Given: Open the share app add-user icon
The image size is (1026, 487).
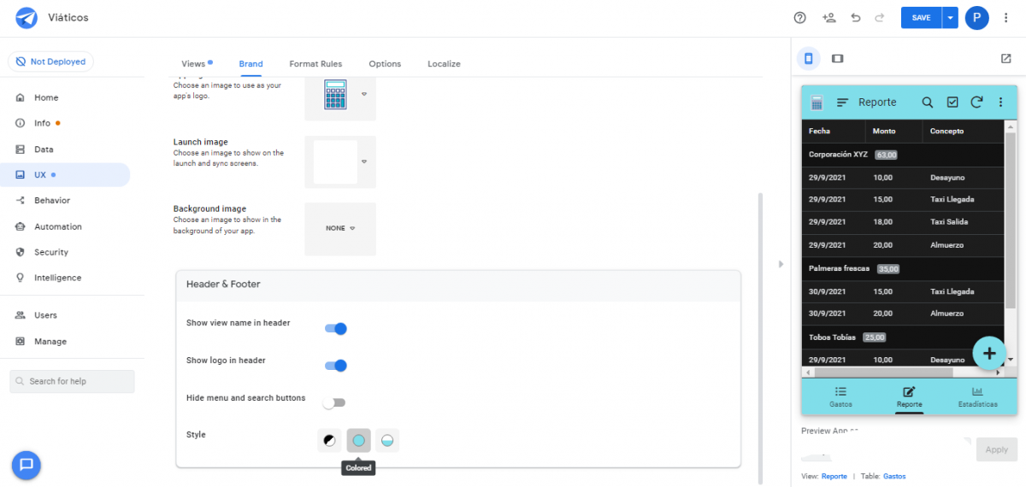Looking at the screenshot, I should [828, 18].
